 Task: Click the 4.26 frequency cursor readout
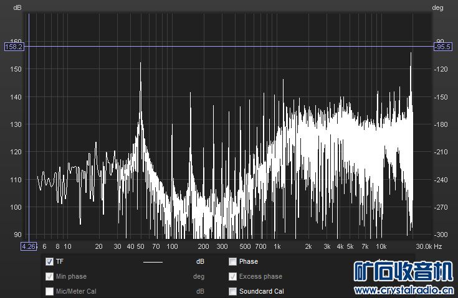coord(28,247)
